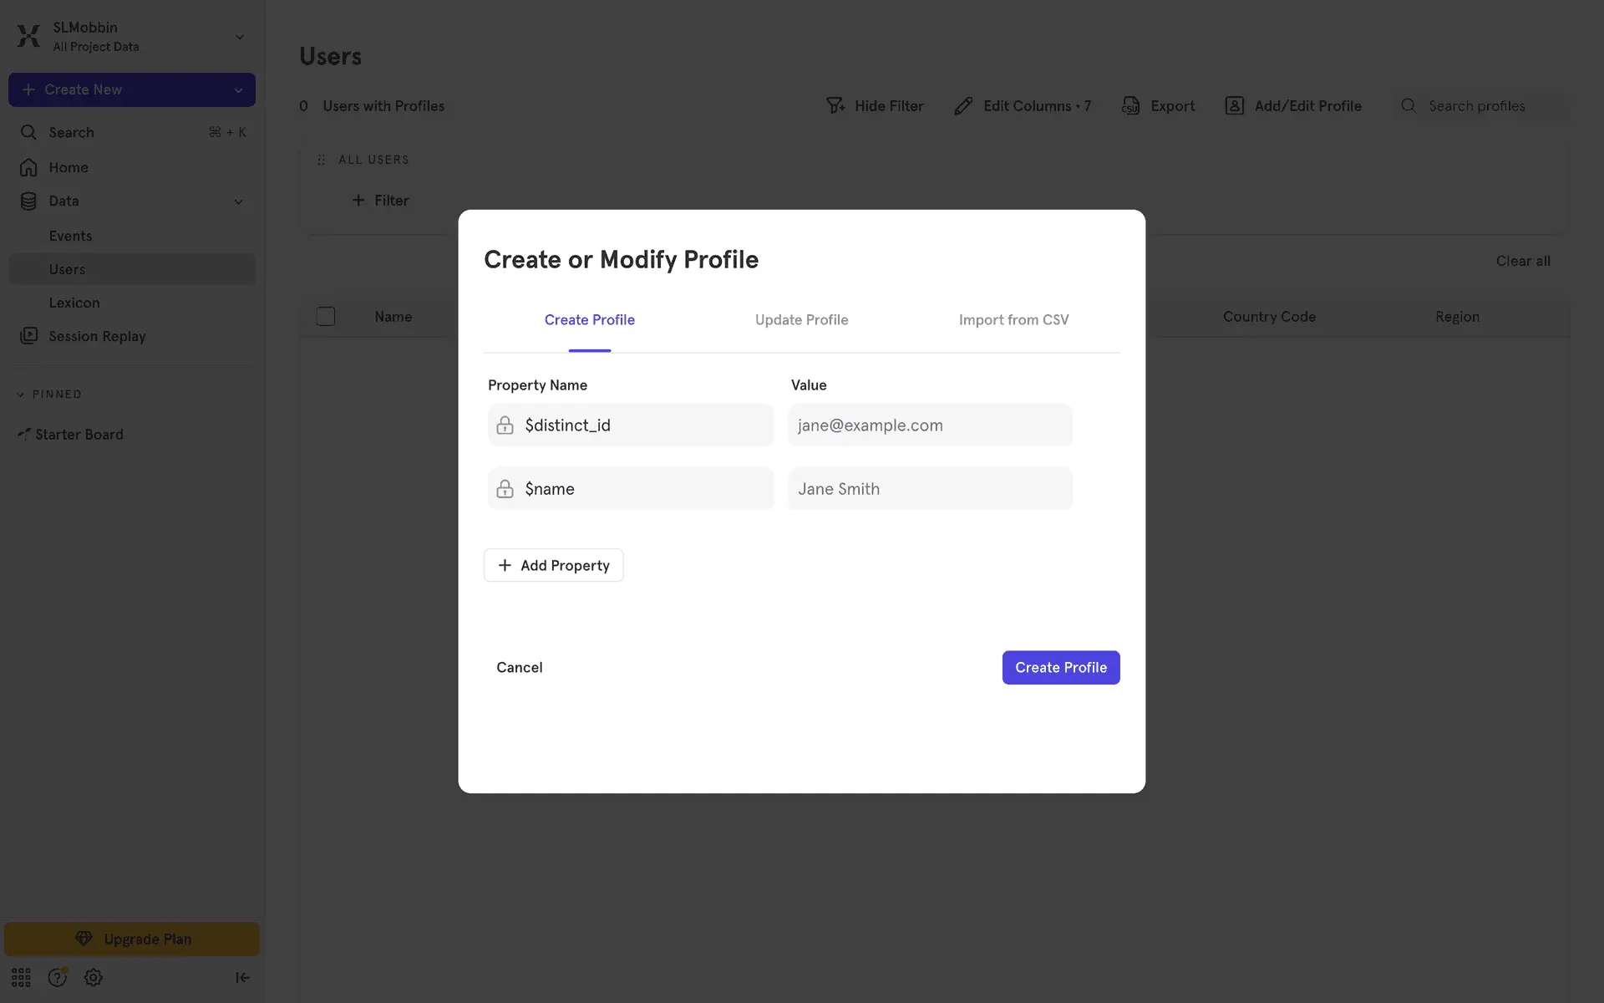Switch to Import from CSV tab
This screenshot has height=1003, width=1604.
[x=1013, y=320]
